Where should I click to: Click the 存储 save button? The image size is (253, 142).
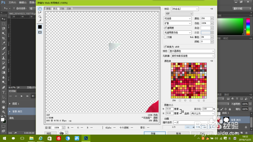pos(155,133)
